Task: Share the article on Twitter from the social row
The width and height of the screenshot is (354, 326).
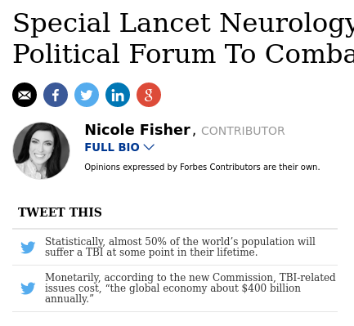Action: [x=87, y=95]
